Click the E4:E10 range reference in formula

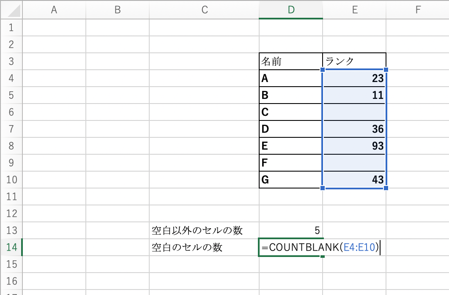[359, 248]
